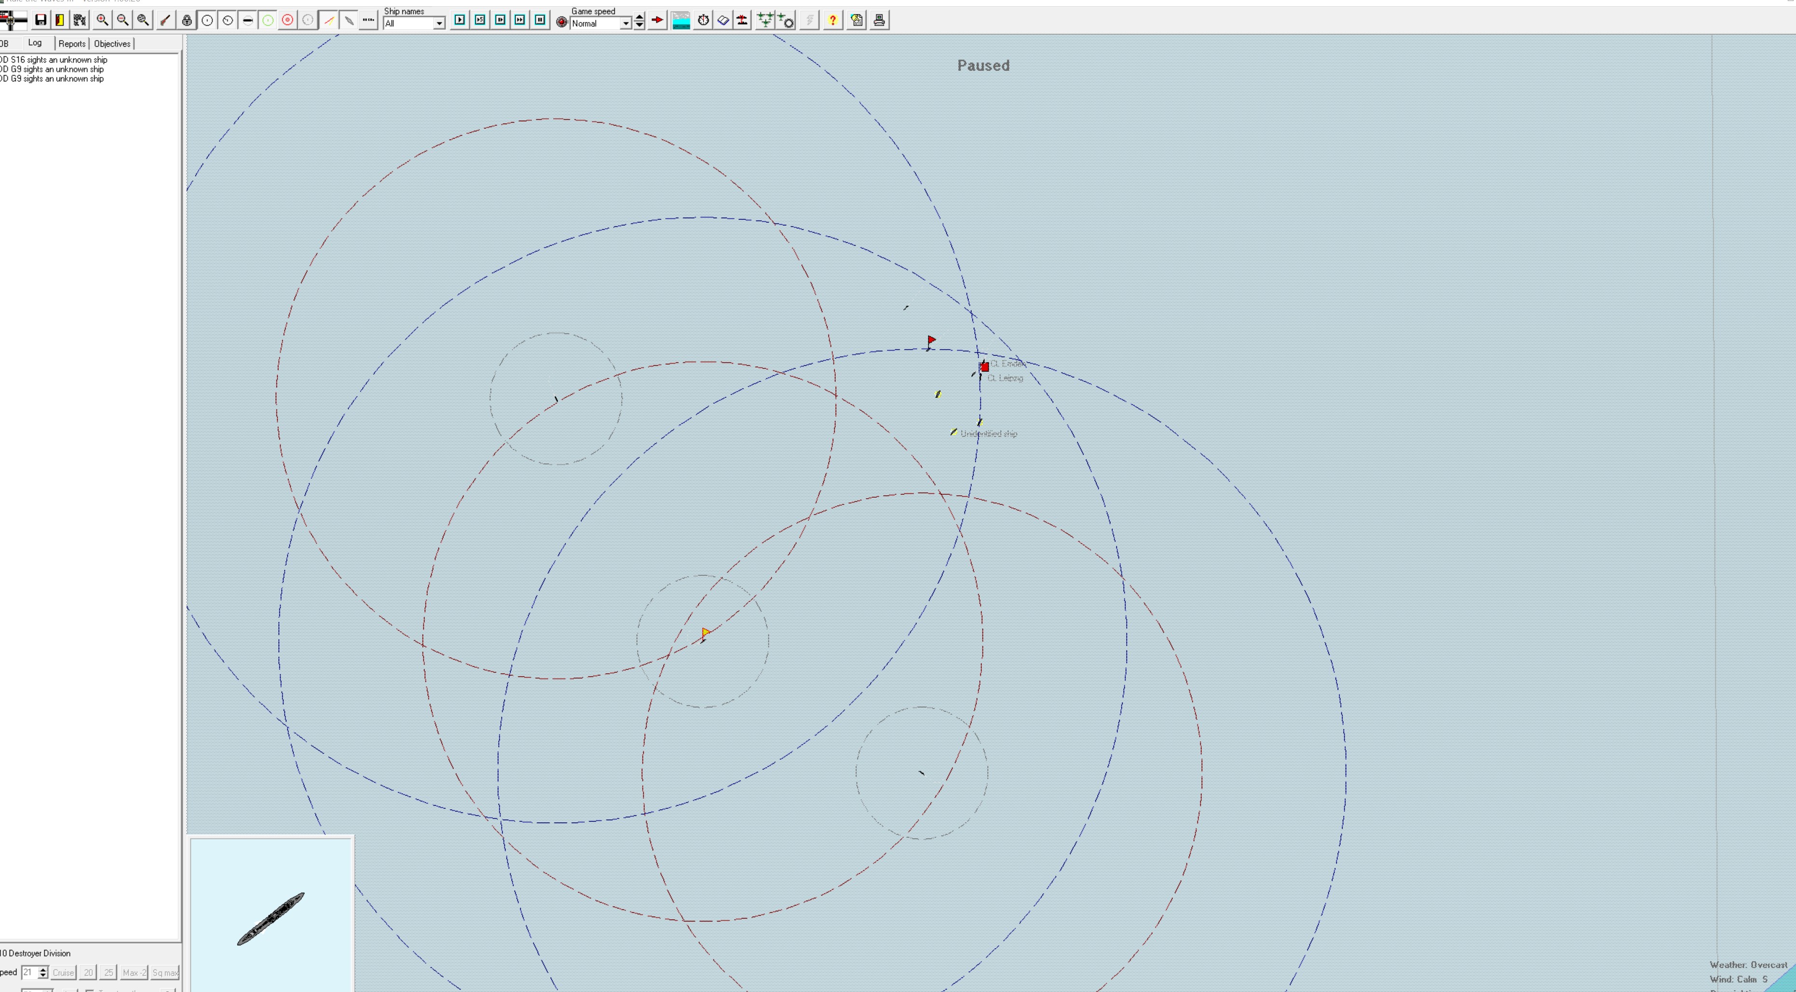Decrease game speed with down arrow
This screenshot has height=992, width=1796.
(639, 25)
